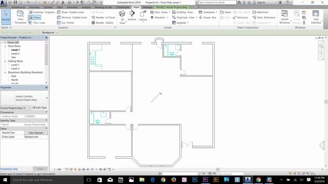Screen dimensions: 328x184
Task: Select Level 1 floor plan in browser
Action: 15,50
